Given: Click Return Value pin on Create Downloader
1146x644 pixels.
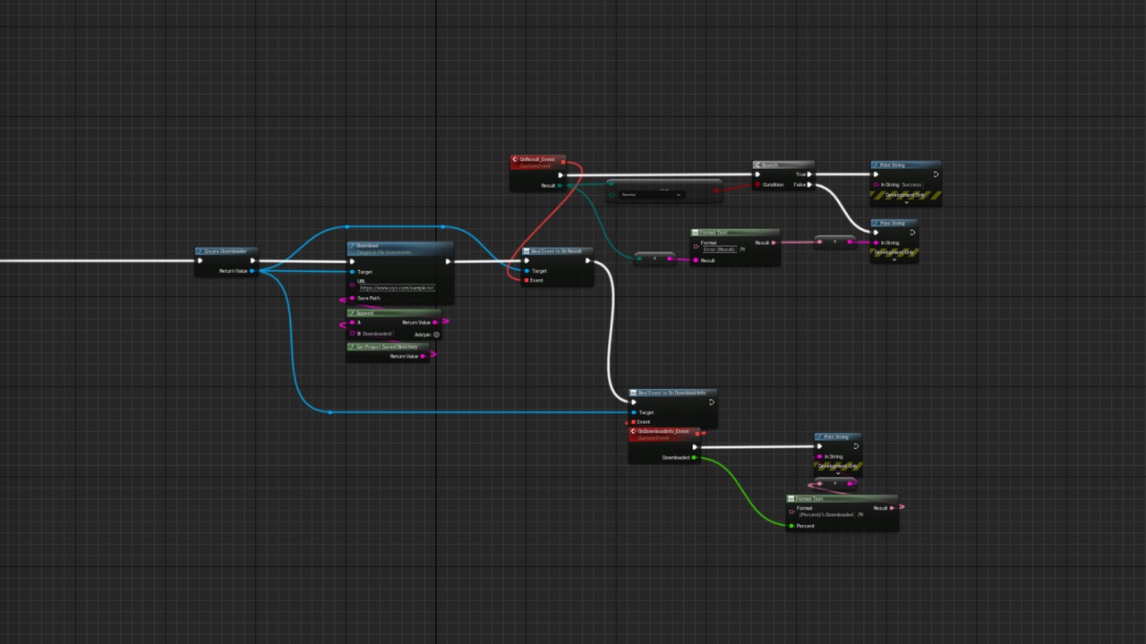Looking at the screenshot, I should (252, 270).
